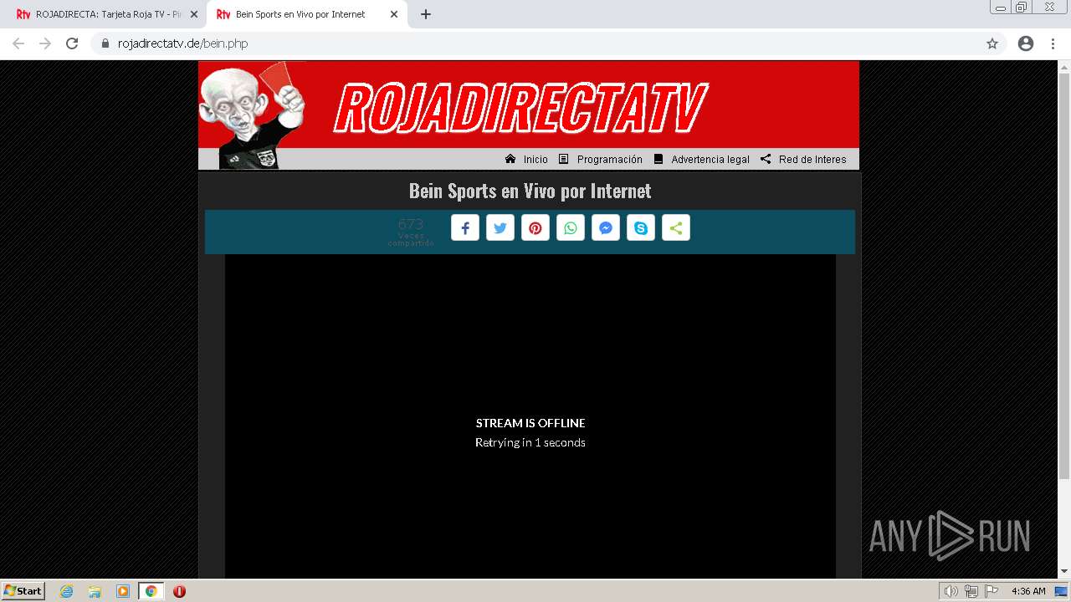Switch to the ROJADIRECTA Tarjeta Roja TV tab

(x=107, y=14)
